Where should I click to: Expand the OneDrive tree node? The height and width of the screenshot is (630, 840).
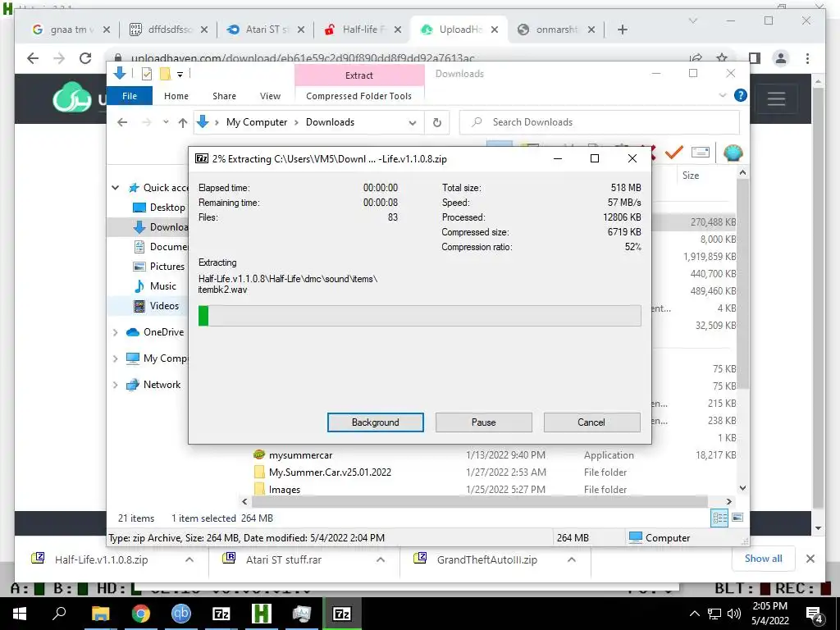point(115,332)
